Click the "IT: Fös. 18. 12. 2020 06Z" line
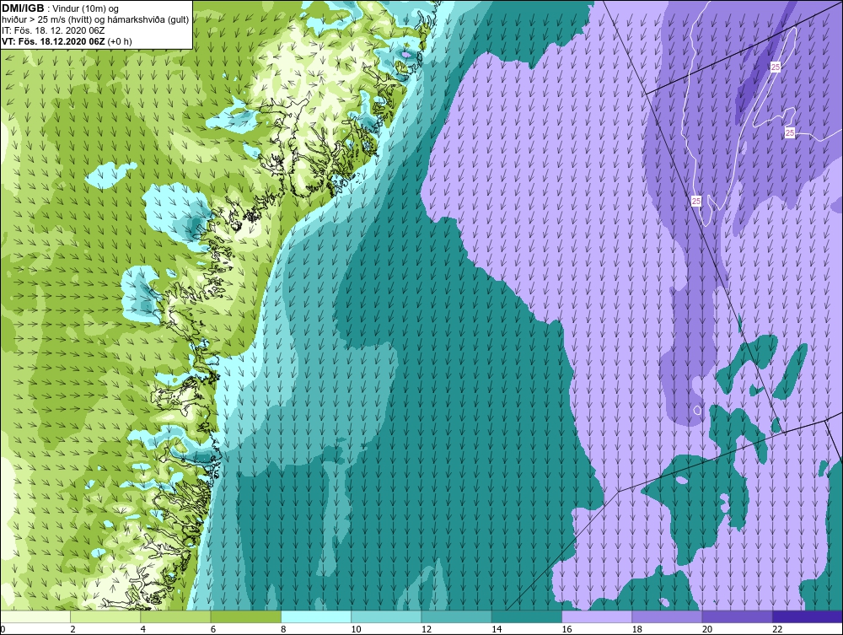 tap(52, 30)
